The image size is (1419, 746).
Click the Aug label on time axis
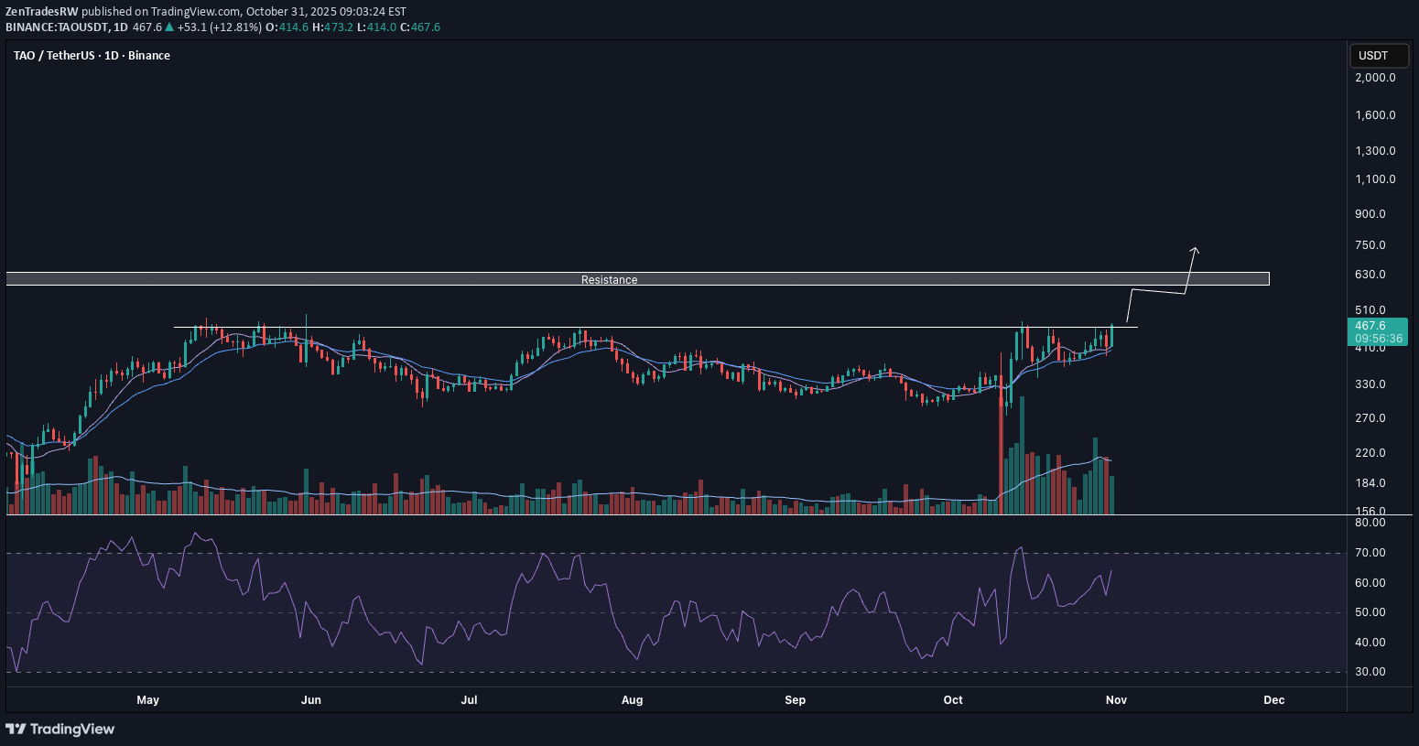tap(632, 700)
